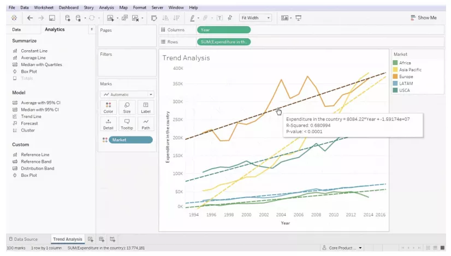This screenshot has width=451, height=256.
Task: Open the Tooltip mark card
Action: tap(127, 124)
